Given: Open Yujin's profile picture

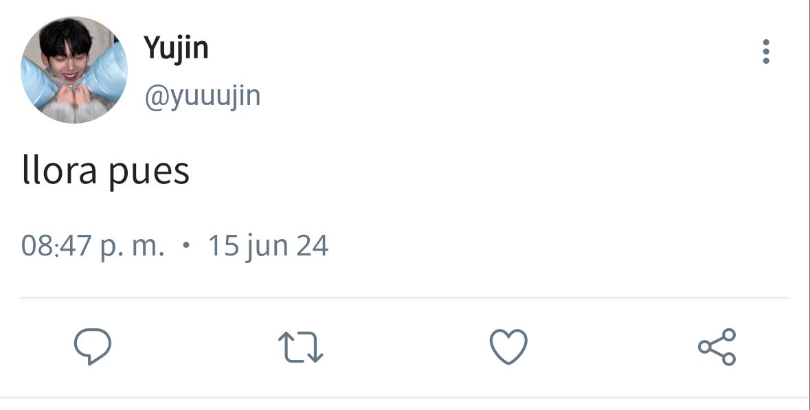Looking at the screenshot, I should tap(74, 70).
